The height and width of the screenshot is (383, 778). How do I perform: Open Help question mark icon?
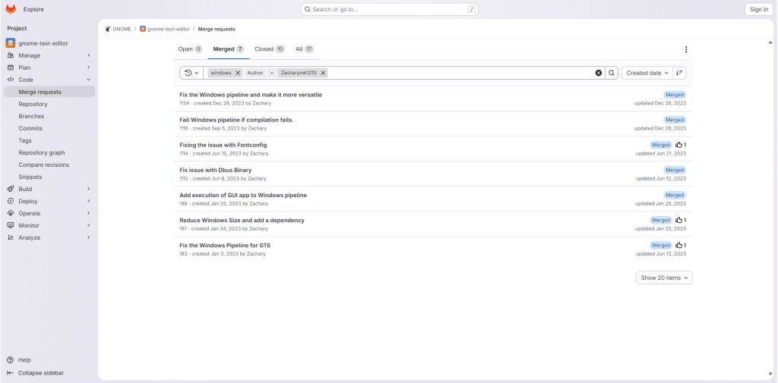11,359
